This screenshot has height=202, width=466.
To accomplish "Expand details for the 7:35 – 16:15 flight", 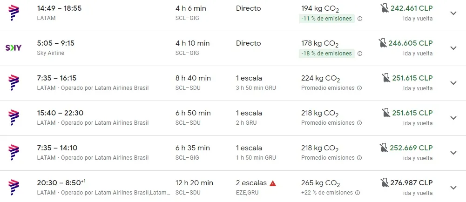I will (453, 83).
